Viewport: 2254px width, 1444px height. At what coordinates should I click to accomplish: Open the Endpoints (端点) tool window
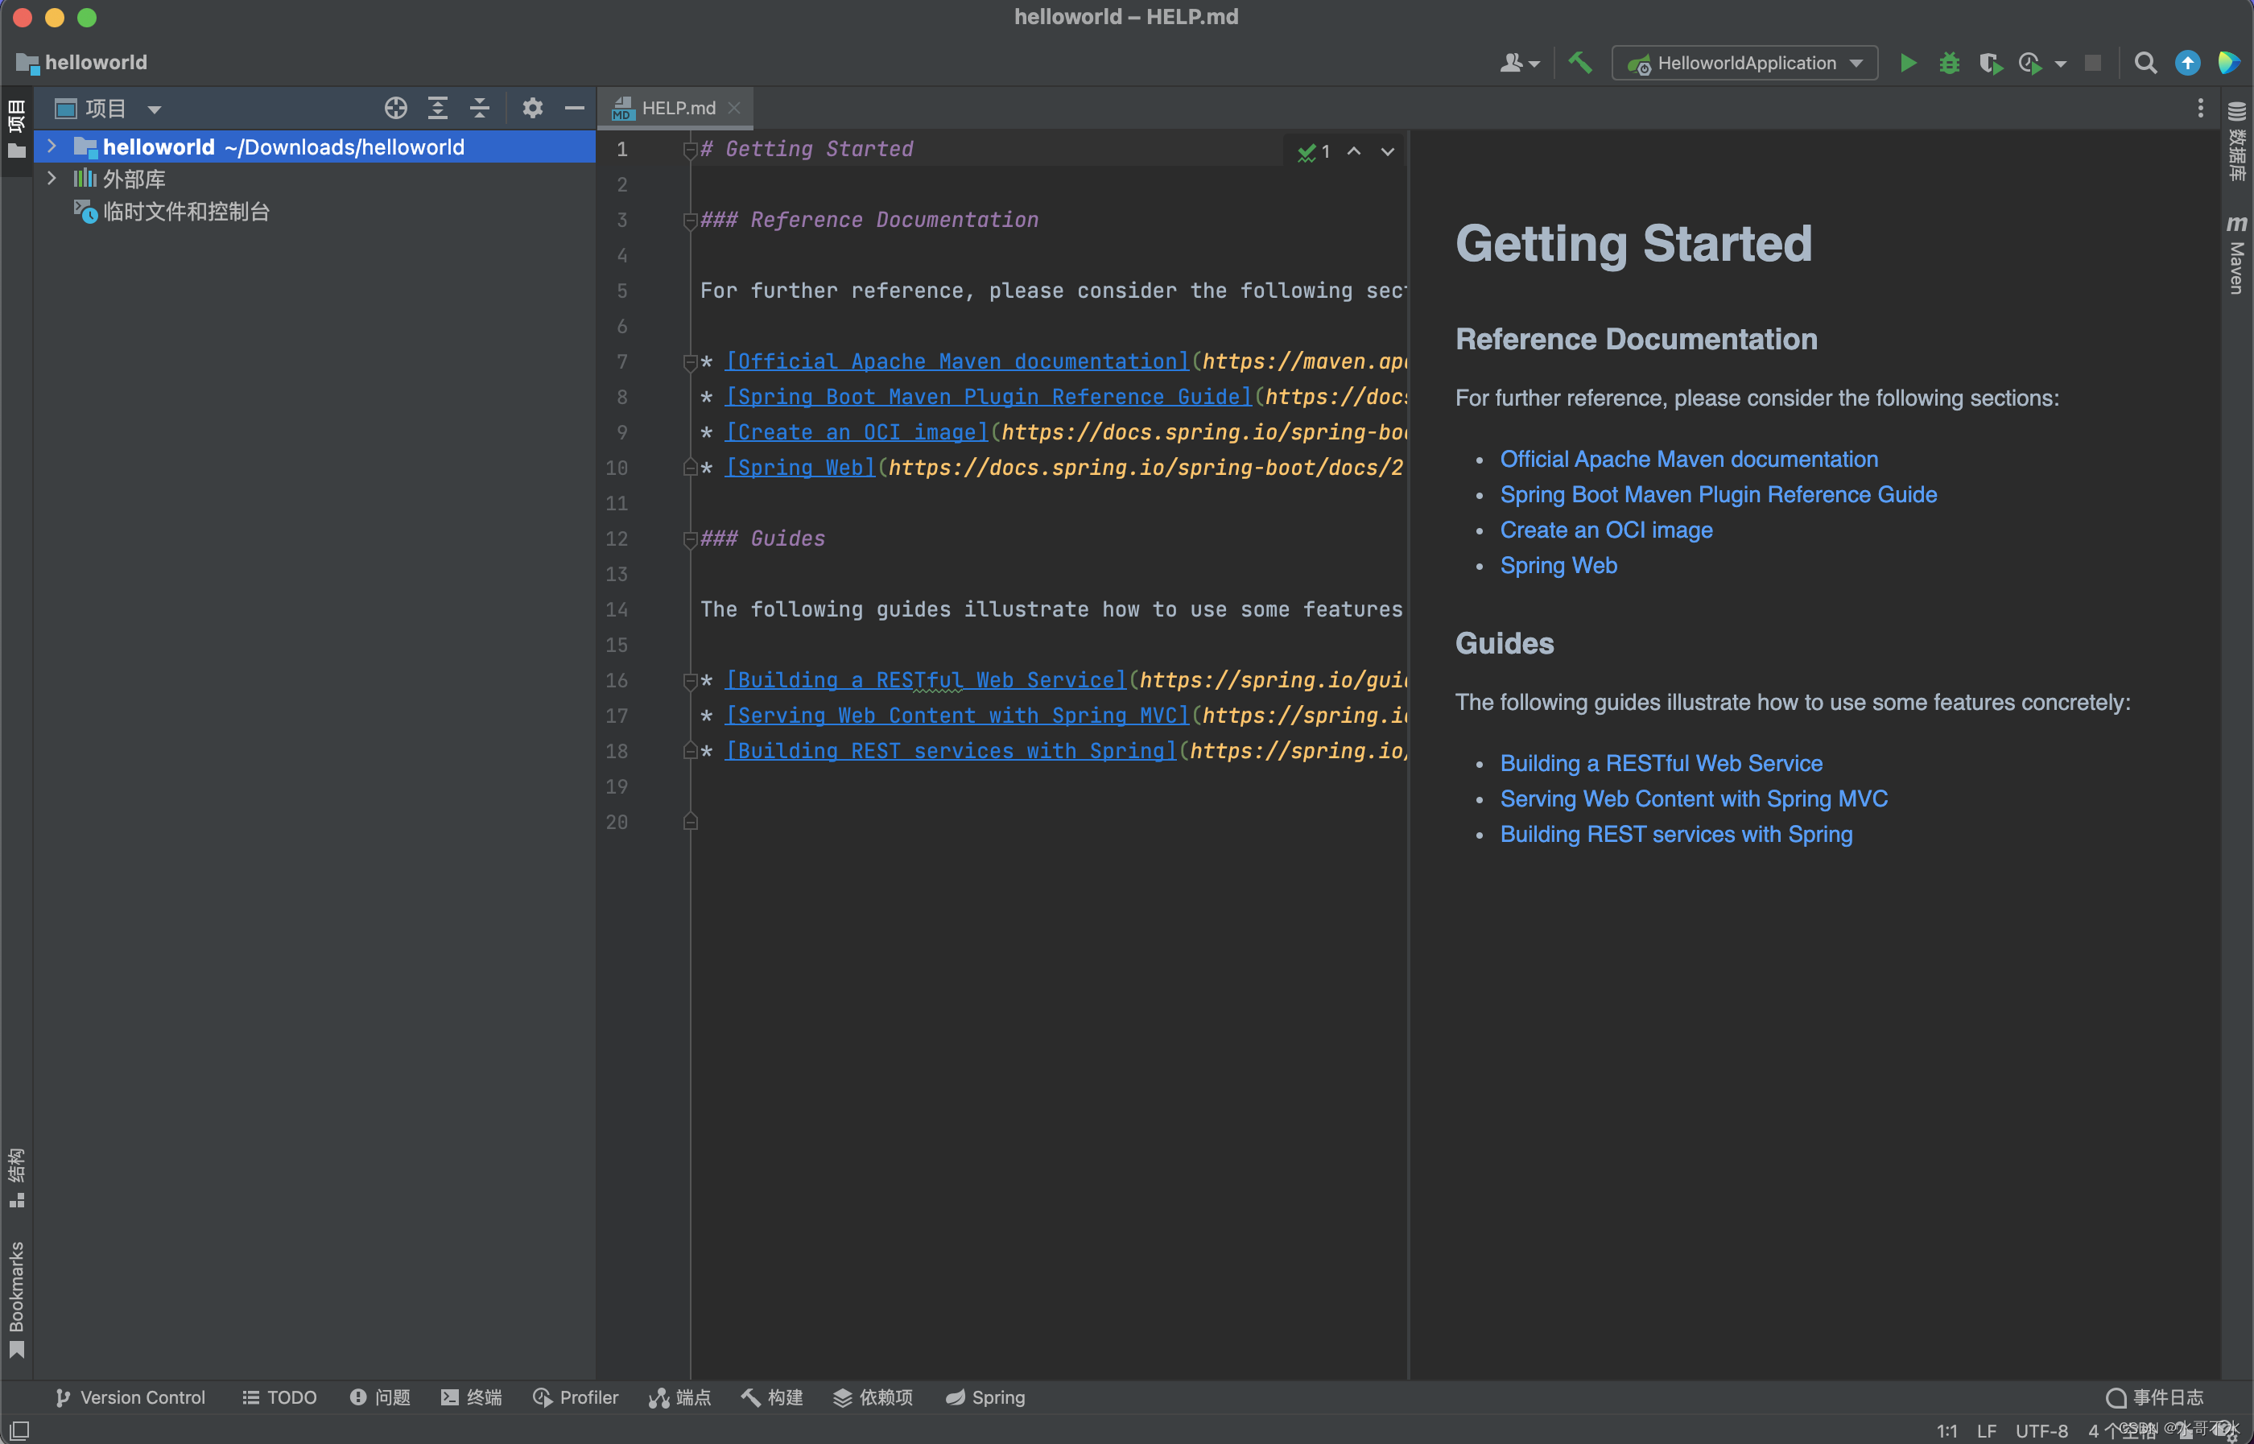click(679, 1397)
